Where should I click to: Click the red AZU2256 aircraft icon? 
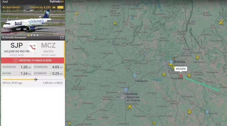(x=181, y=76)
